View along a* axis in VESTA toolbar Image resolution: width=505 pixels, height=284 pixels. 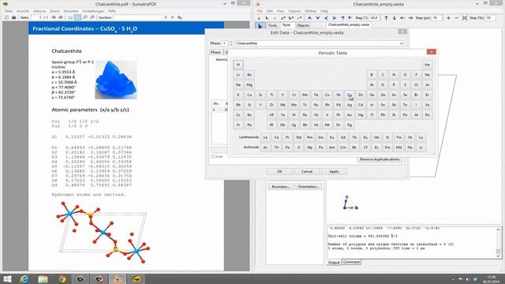(282, 18)
